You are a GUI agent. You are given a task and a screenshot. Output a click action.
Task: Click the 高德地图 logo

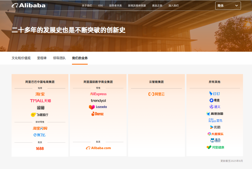pos(215,114)
